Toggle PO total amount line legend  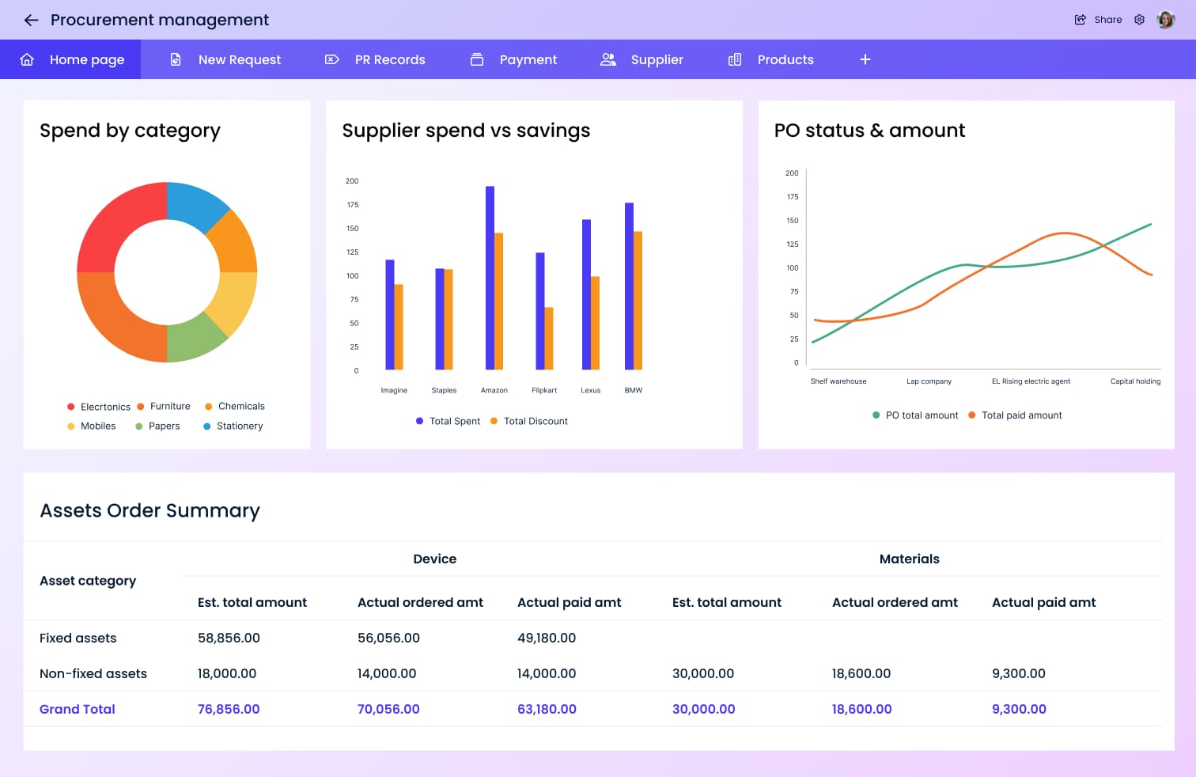pyautogui.click(x=915, y=415)
